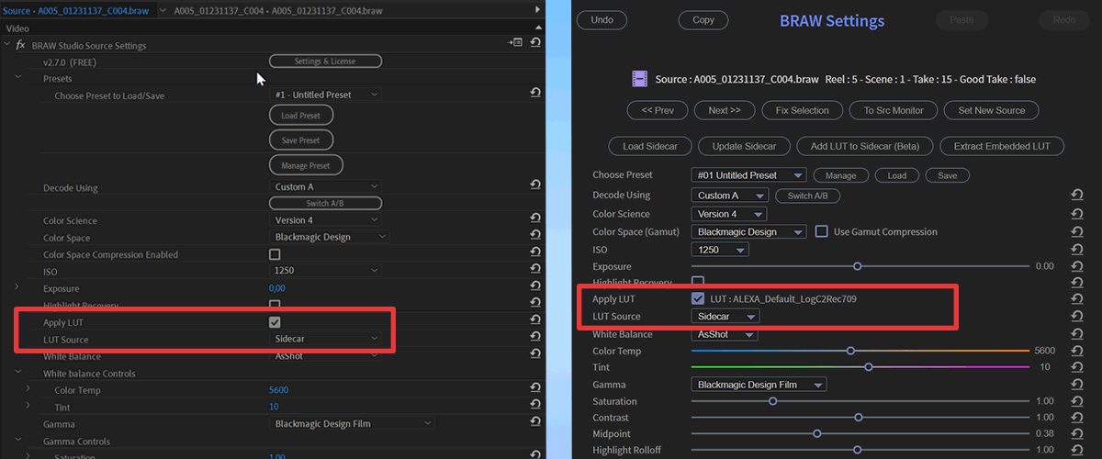Open Decode Using dropdown in Effect Controls
Image resolution: width=1102 pixels, height=459 pixels.
[325, 185]
